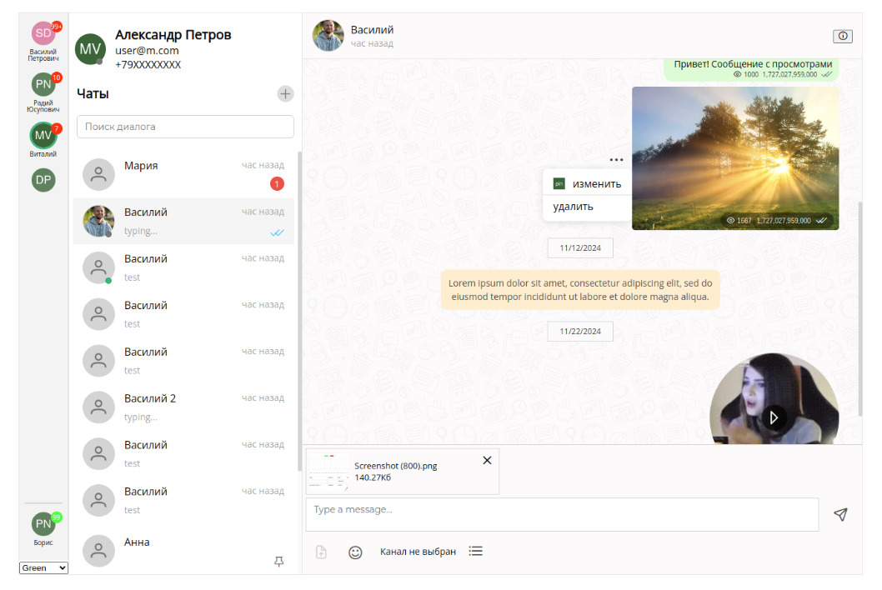The width and height of the screenshot is (882, 590).
Task: Play the round video message
Action: tap(774, 417)
